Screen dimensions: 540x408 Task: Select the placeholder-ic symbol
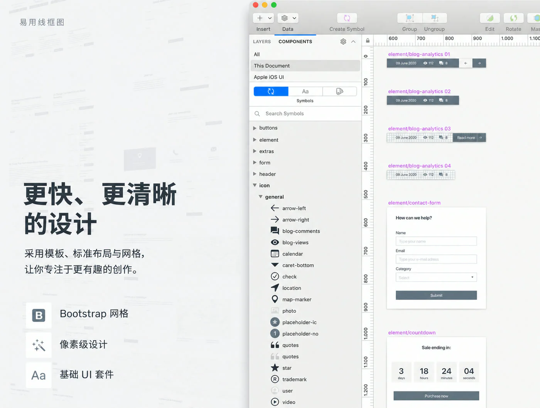[x=294, y=322]
